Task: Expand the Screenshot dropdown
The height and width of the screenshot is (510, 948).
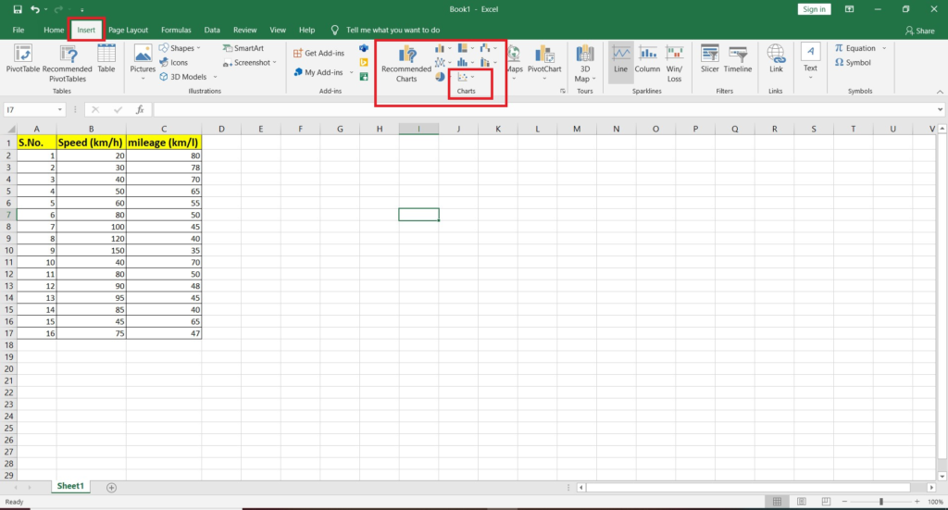Action: click(274, 62)
